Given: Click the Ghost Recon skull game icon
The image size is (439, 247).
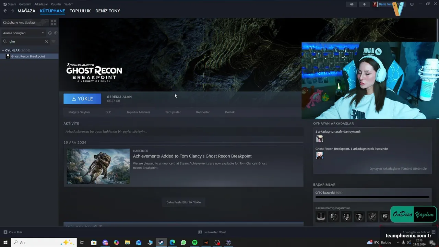Looking at the screenshot, I should tap(8, 56).
